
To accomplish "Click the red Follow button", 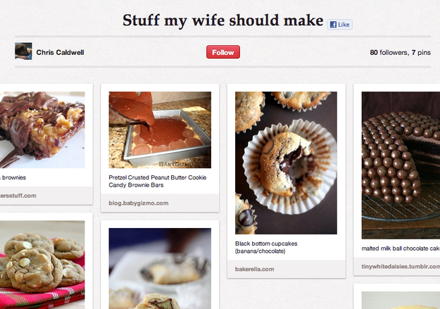I will click(x=223, y=52).
